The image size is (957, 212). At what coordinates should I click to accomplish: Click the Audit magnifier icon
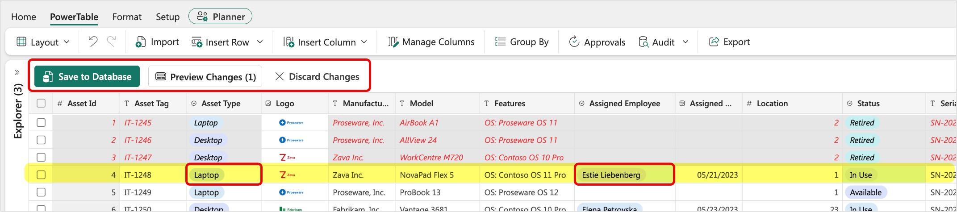(644, 42)
